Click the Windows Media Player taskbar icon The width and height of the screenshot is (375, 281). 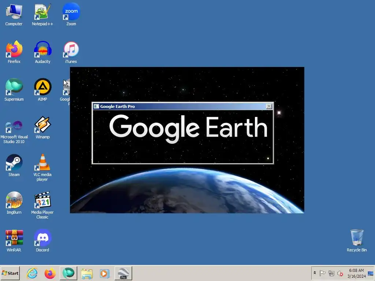pyautogui.click(x=104, y=273)
